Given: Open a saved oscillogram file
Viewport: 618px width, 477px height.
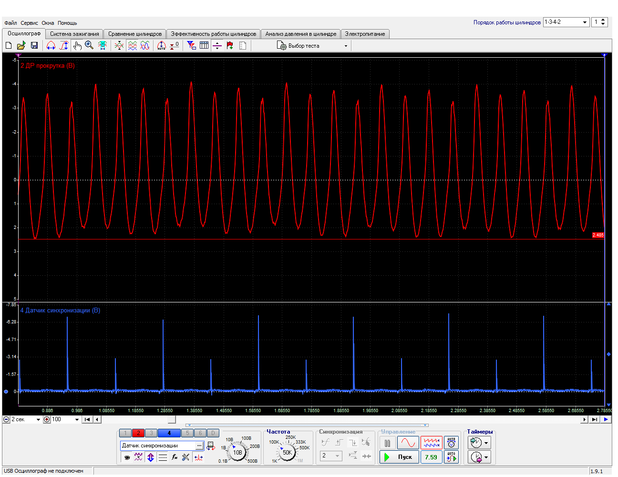Looking at the screenshot, I should [x=21, y=46].
